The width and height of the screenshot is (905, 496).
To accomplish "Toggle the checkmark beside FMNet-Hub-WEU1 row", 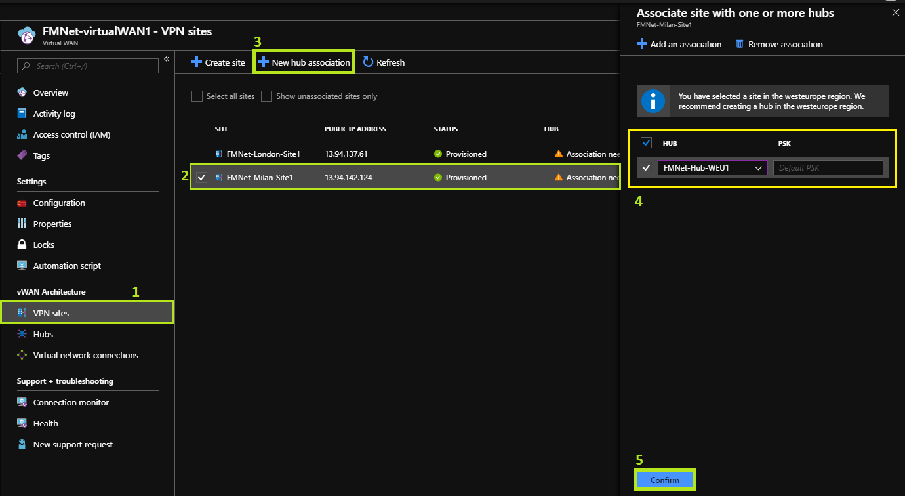I will coord(647,168).
